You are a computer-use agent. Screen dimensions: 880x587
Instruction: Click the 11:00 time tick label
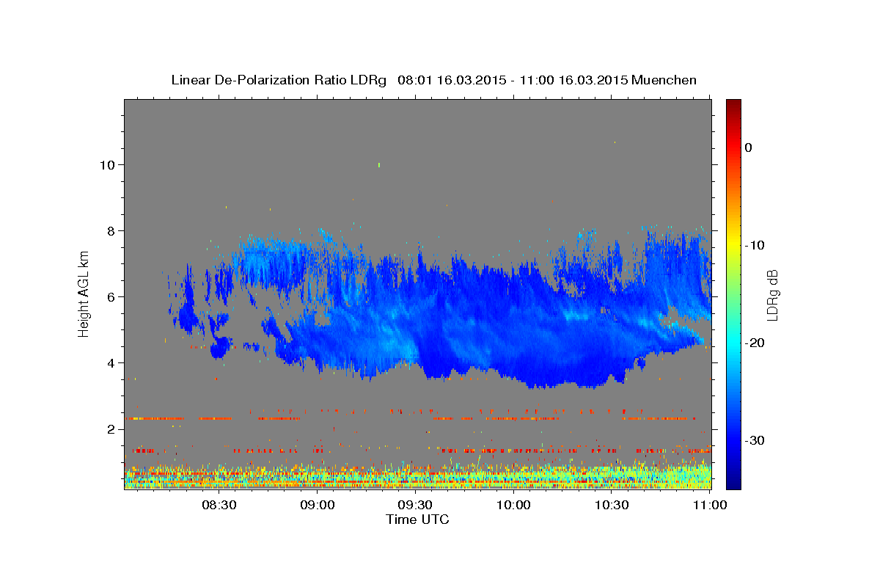pyautogui.click(x=710, y=505)
